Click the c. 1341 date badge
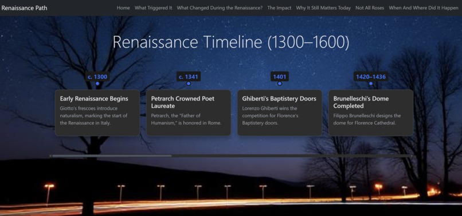Image resolution: width=462 pixels, height=216 pixels. point(189,77)
